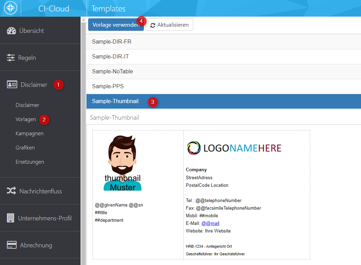
Task: Click the sidebar scrollbar up arrow
Action: coord(83,20)
